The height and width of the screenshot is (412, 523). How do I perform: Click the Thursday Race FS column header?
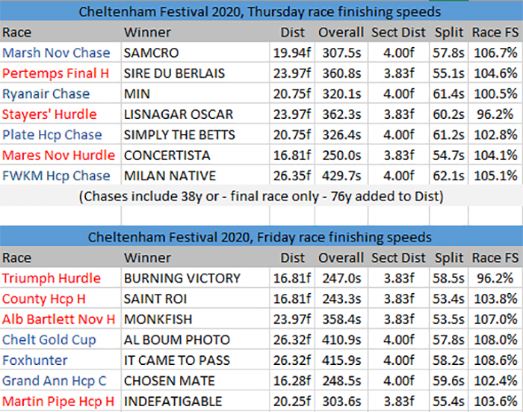[x=495, y=33]
